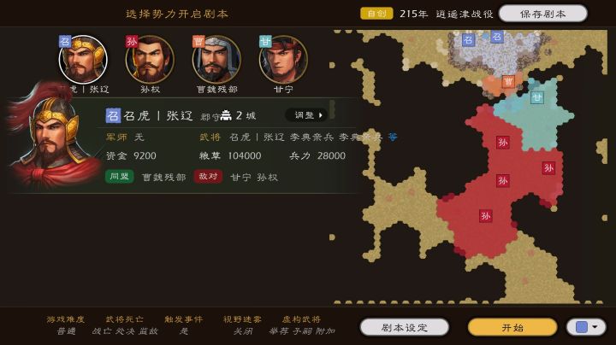This screenshot has width=616, height=345.
Task: Choose the 曹魏残部 faction portrait
Action: coord(216,59)
